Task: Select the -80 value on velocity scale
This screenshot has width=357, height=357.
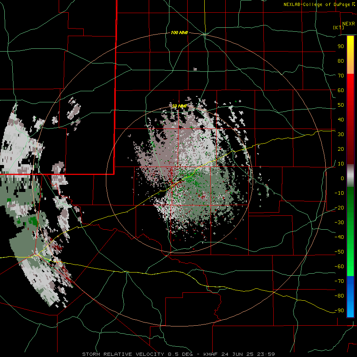Action: pos(339,296)
